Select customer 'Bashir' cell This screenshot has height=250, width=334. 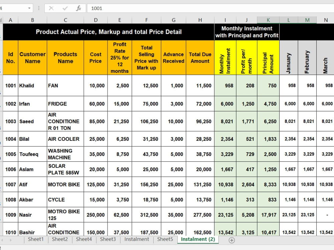[x=33, y=229]
